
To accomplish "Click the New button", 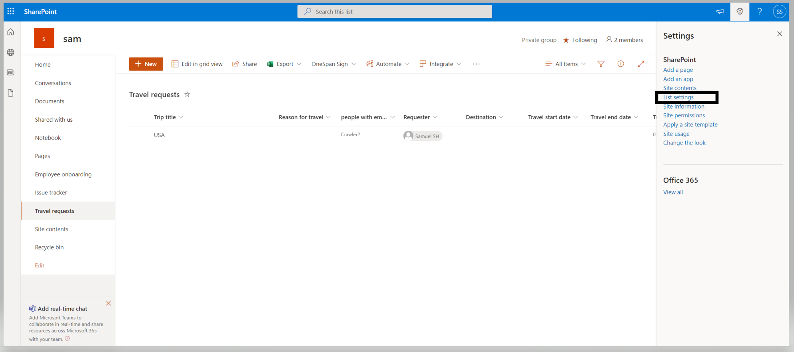I will (x=146, y=64).
